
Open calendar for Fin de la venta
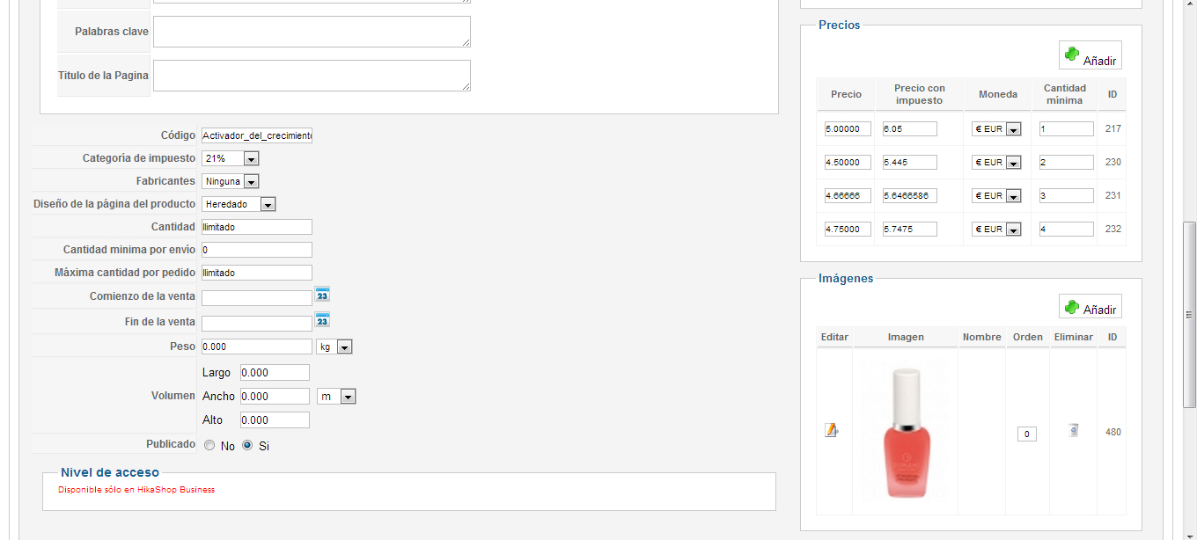tap(322, 320)
